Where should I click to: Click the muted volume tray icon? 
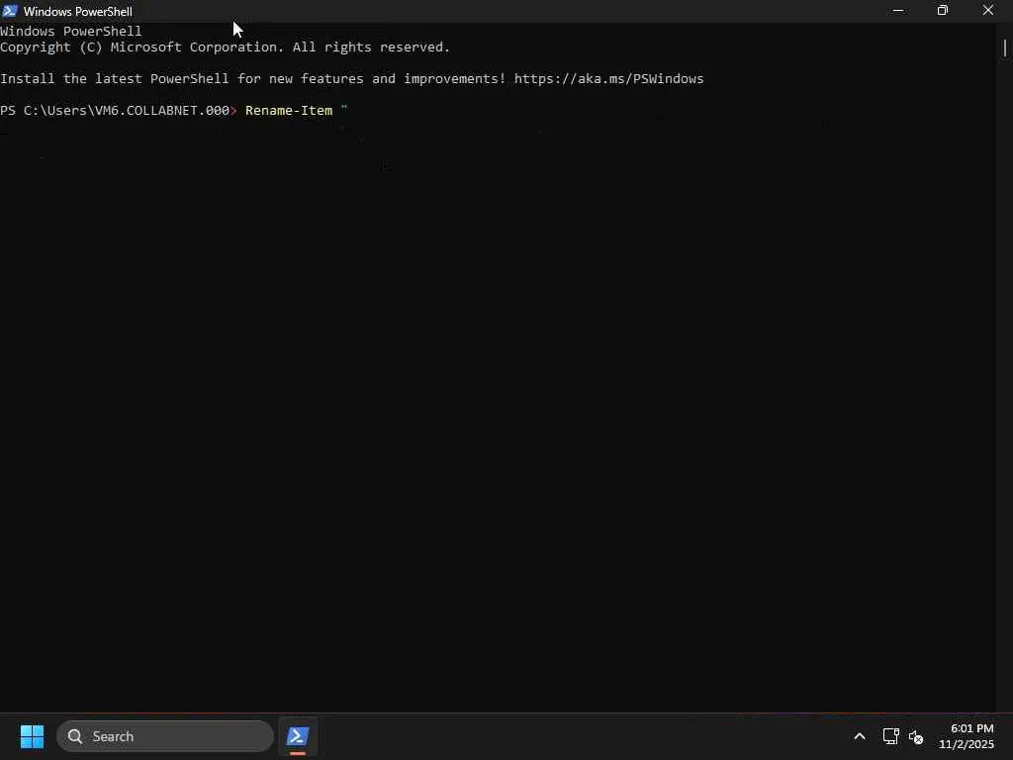[916, 736]
